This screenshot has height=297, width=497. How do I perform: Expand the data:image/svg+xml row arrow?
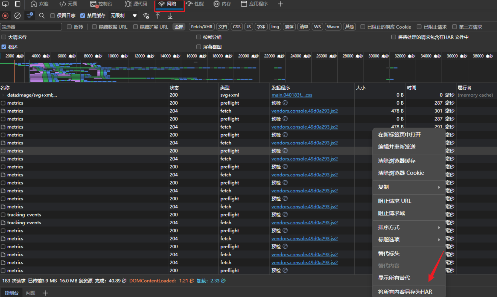click(x=3, y=95)
